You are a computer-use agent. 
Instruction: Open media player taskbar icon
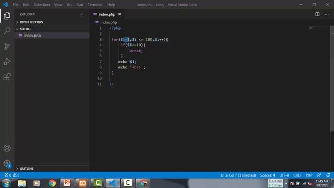(x=37, y=183)
